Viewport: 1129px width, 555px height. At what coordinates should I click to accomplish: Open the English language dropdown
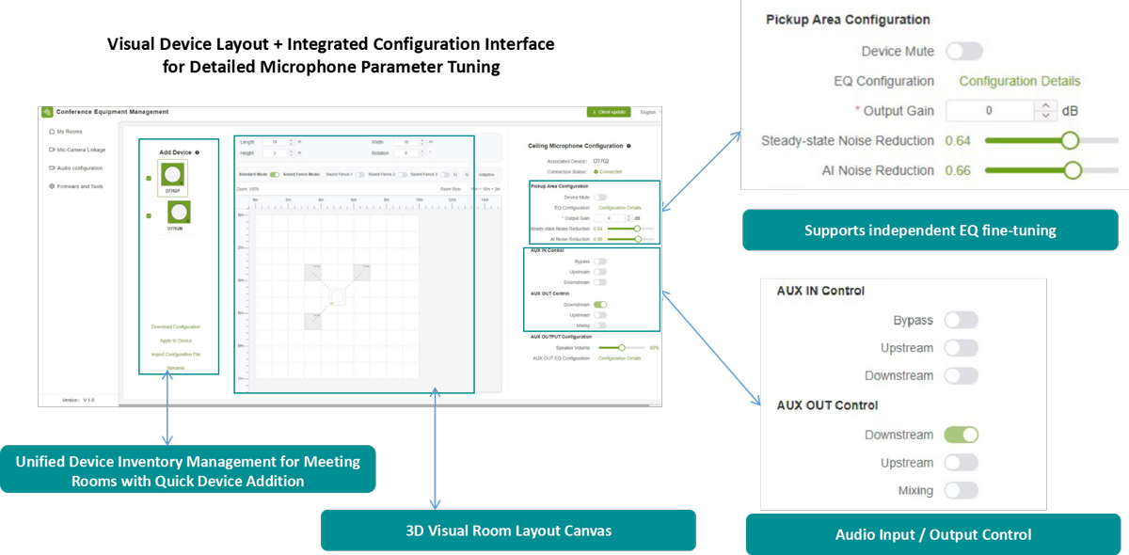(650, 112)
